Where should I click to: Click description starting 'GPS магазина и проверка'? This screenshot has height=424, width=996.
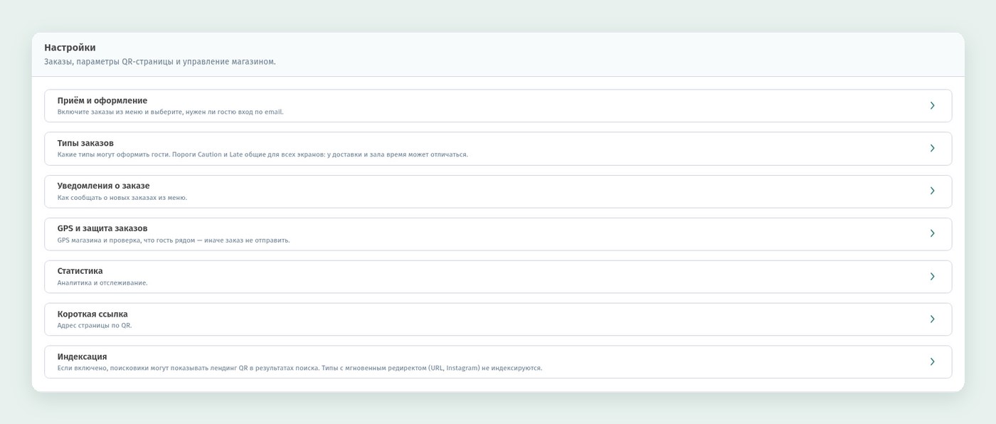pos(174,240)
